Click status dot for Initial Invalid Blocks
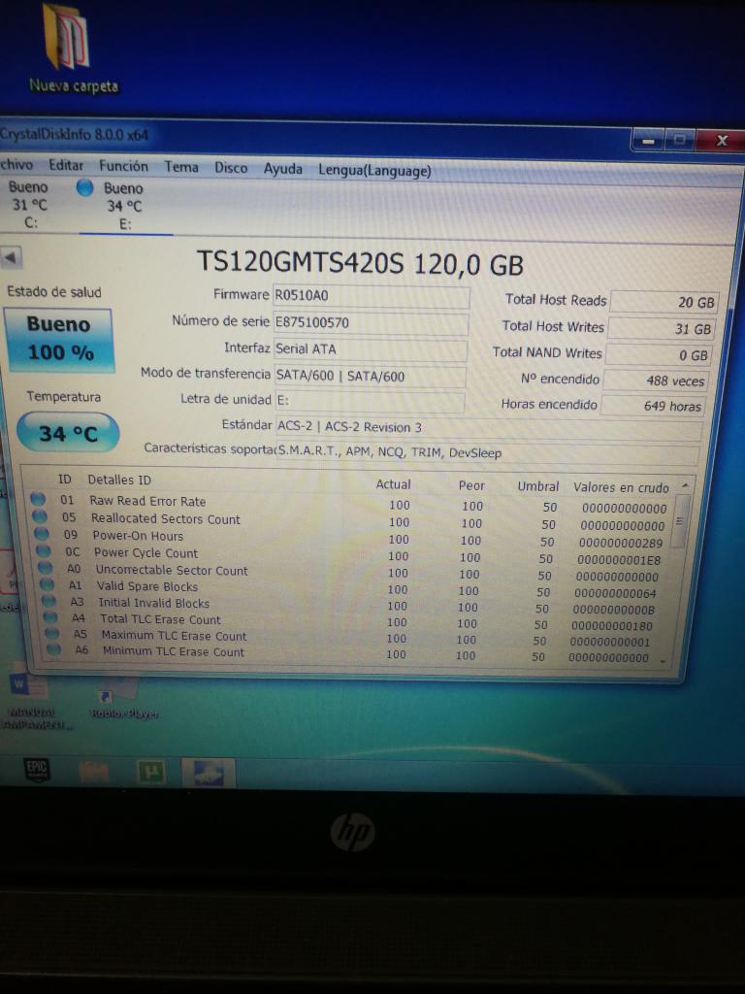The width and height of the screenshot is (745, 994). point(49,600)
